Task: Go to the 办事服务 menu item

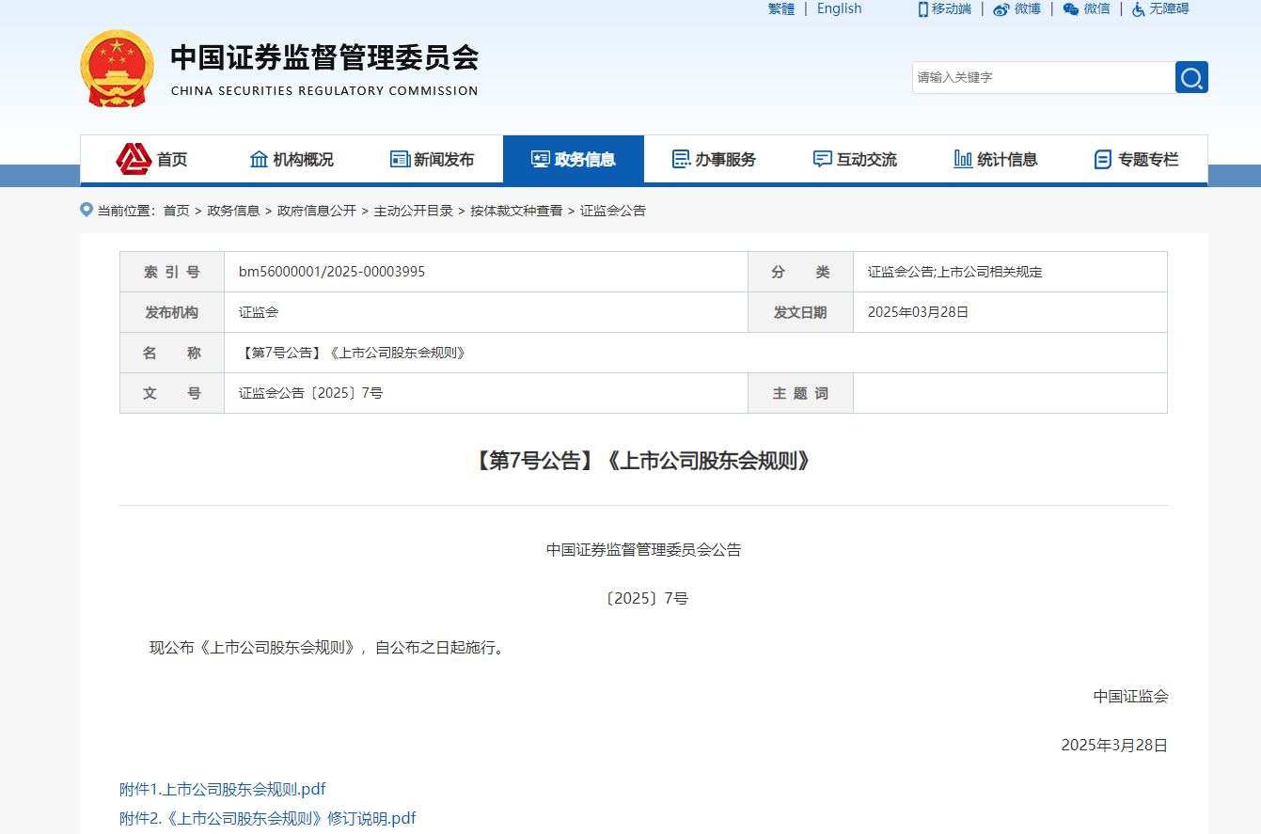Action: 715,160
